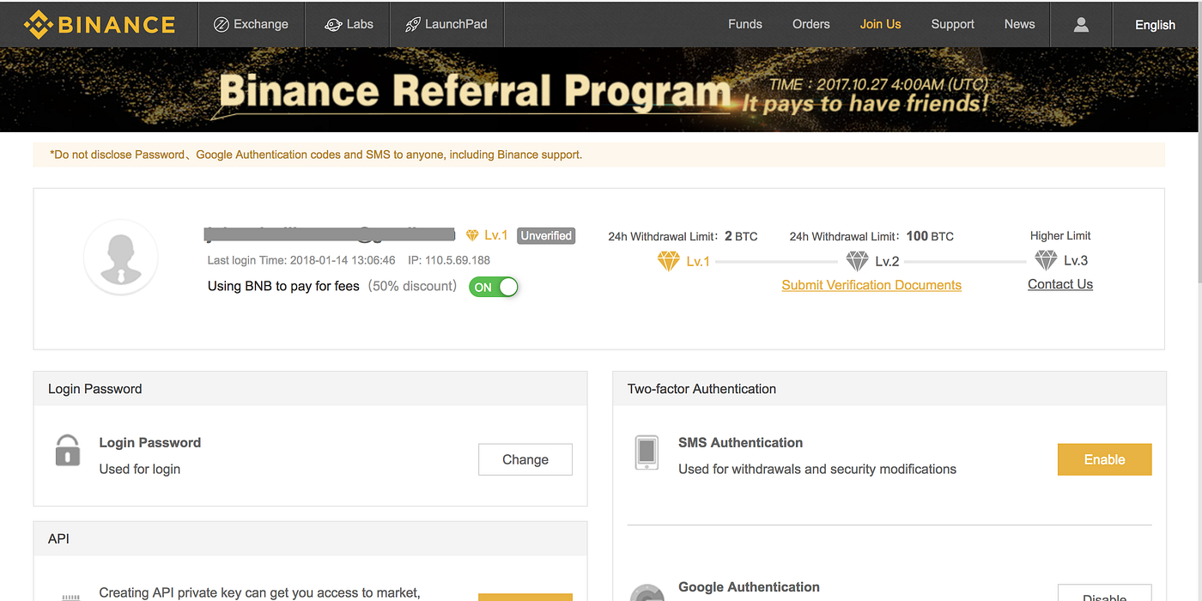Click the gray Lv.2 diamond icon

pyautogui.click(x=857, y=261)
